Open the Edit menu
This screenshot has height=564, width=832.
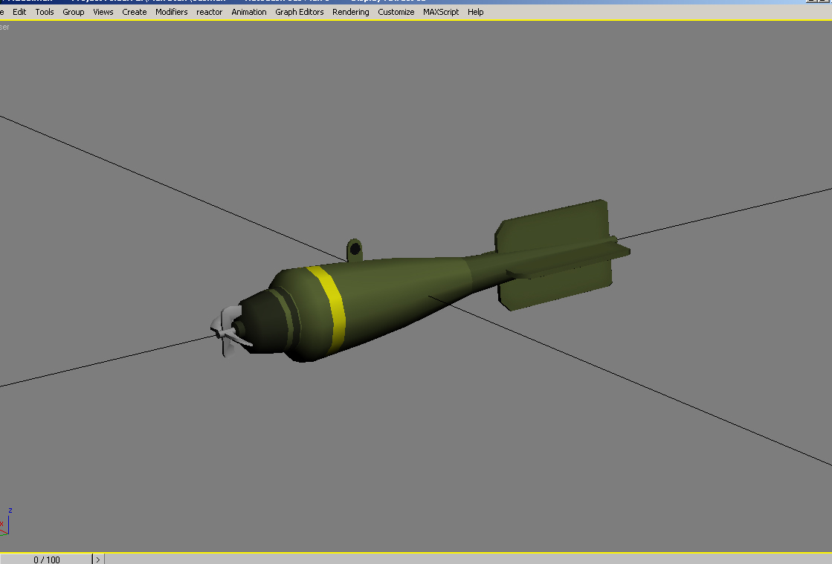pyautogui.click(x=19, y=12)
